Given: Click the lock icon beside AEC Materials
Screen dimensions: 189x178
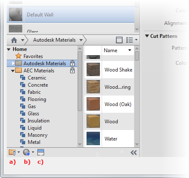Looking at the screenshot, I should pos(72,70).
